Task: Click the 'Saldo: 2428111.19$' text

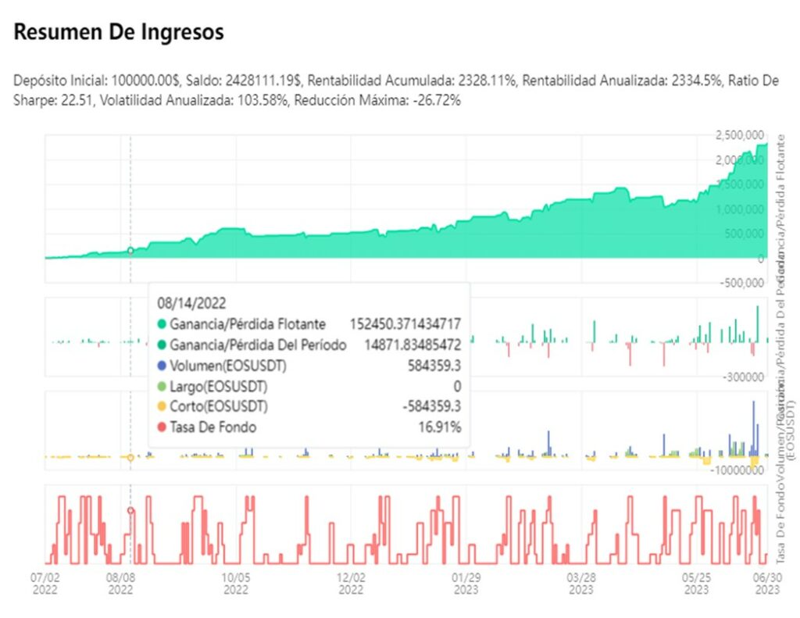Action: tap(245, 80)
